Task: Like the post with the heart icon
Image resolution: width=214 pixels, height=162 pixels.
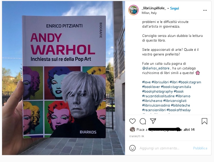Action: click(132, 121)
